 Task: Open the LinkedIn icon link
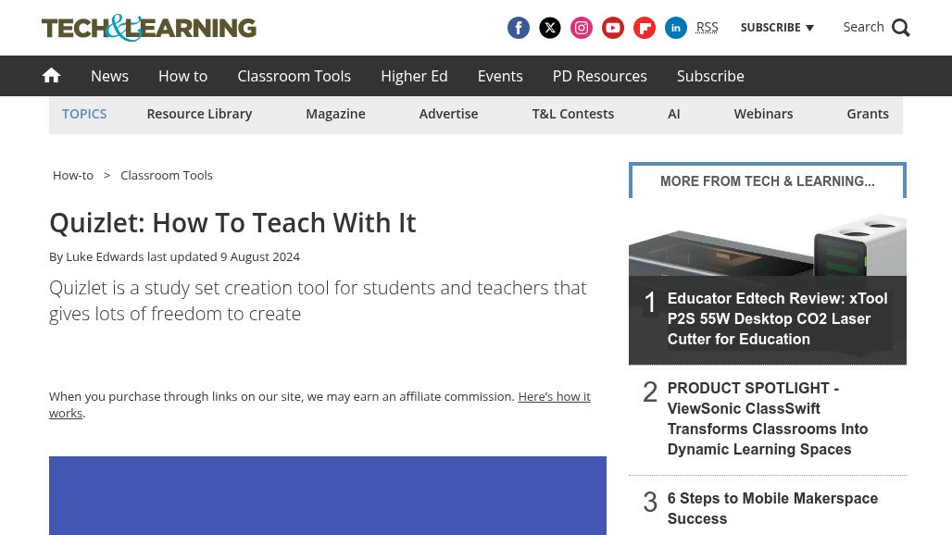pyautogui.click(x=676, y=28)
